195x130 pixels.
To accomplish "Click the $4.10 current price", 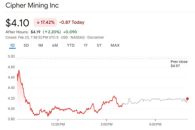I will click(x=18, y=22).
